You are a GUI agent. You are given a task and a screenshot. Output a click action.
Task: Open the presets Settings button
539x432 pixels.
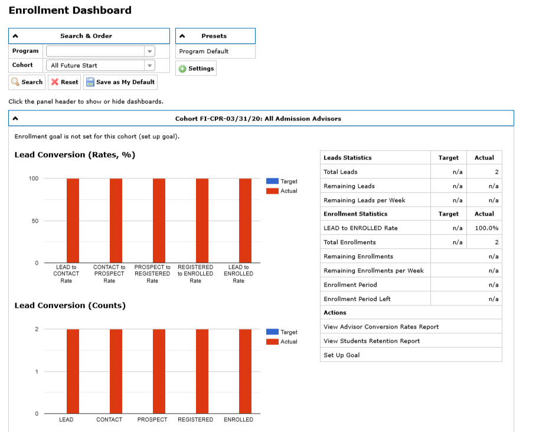point(196,69)
